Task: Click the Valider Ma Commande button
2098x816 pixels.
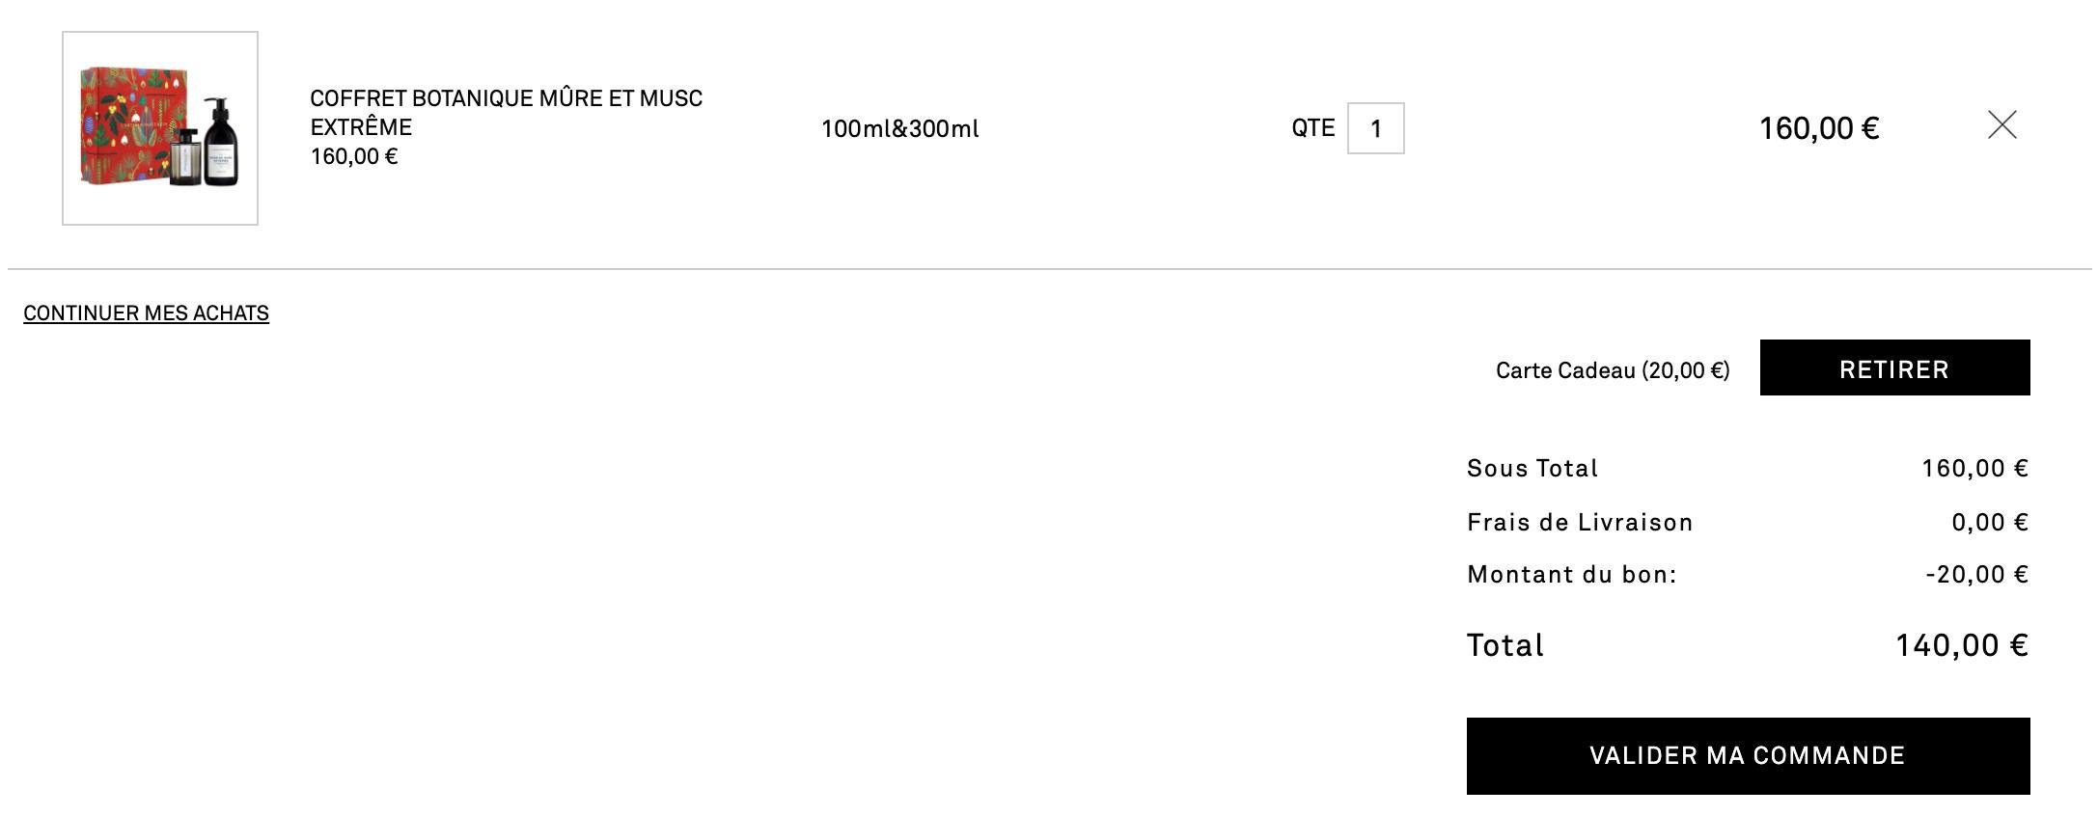Action: tap(1747, 755)
